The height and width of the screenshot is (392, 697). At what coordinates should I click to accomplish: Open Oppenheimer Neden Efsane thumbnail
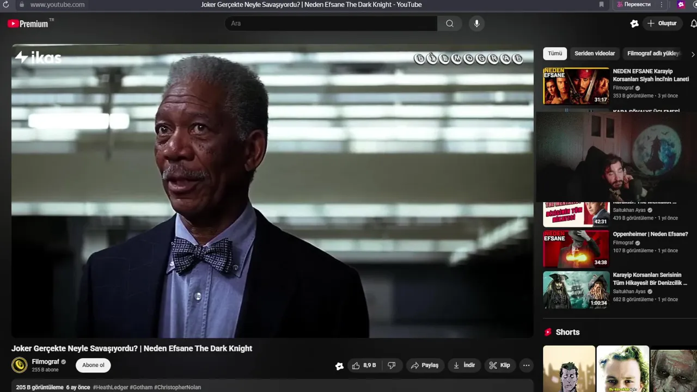[x=576, y=249]
